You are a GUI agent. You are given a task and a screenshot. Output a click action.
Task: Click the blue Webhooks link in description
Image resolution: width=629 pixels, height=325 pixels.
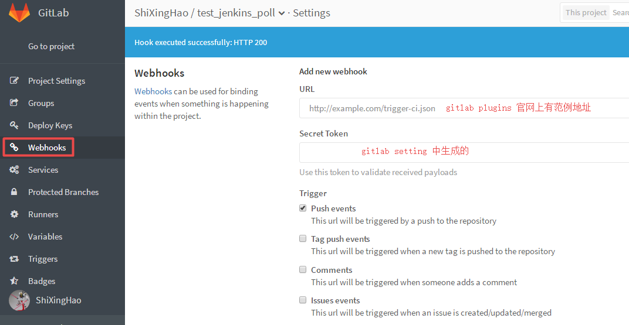153,91
